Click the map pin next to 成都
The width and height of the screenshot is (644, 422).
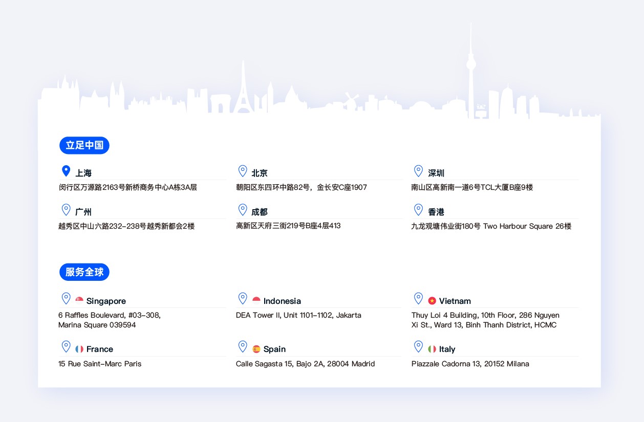[243, 210]
